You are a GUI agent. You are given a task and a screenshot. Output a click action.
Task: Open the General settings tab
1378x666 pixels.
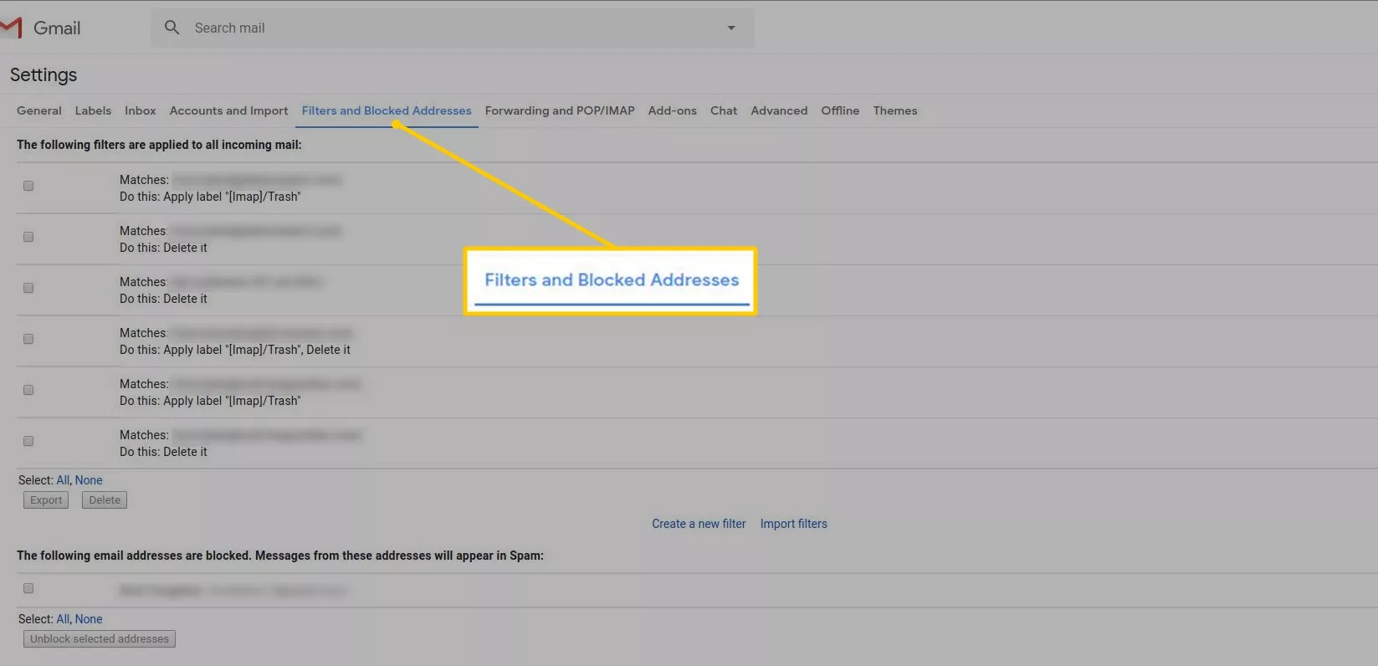click(39, 110)
